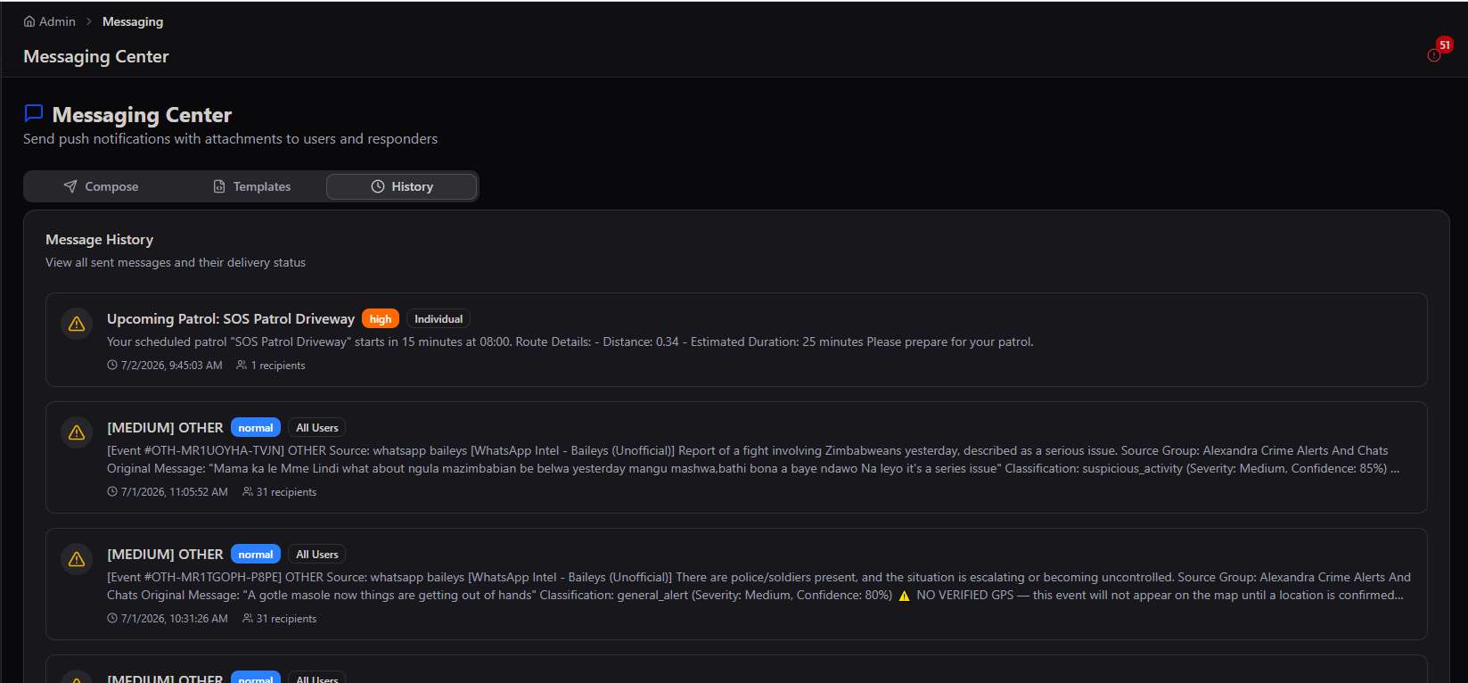Image resolution: width=1468 pixels, height=683 pixels.
Task: Open the Admin breadcrumb link
Action: click(x=50, y=21)
